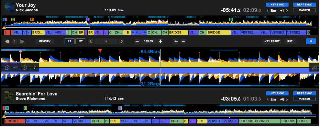Image resolution: width=320 pixels, height=127 pixels.
Task: Jump to hot cue F on Your Joy overview
Action: (x=32, y=20)
